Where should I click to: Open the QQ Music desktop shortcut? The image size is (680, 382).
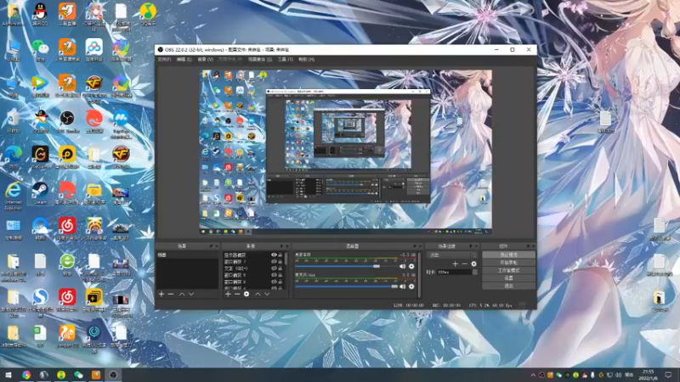pyautogui.click(x=147, y=13)
